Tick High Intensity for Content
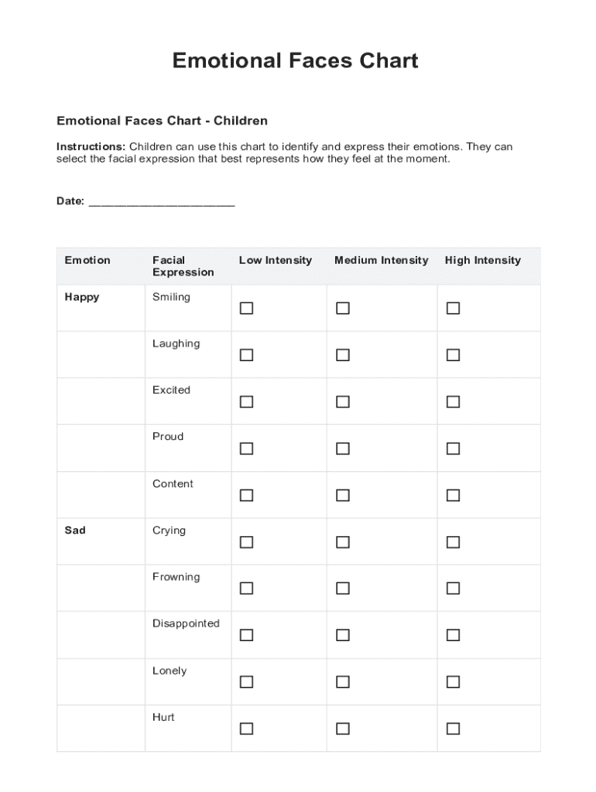Image resolution: width=596 pixels, height=792 pixels. click(453, 495)
